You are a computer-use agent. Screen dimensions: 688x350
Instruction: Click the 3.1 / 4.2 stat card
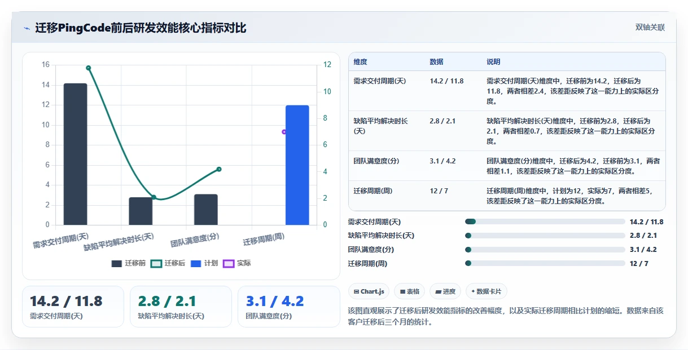[x=288, y=306]
